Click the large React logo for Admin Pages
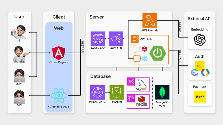 (59, 96)
